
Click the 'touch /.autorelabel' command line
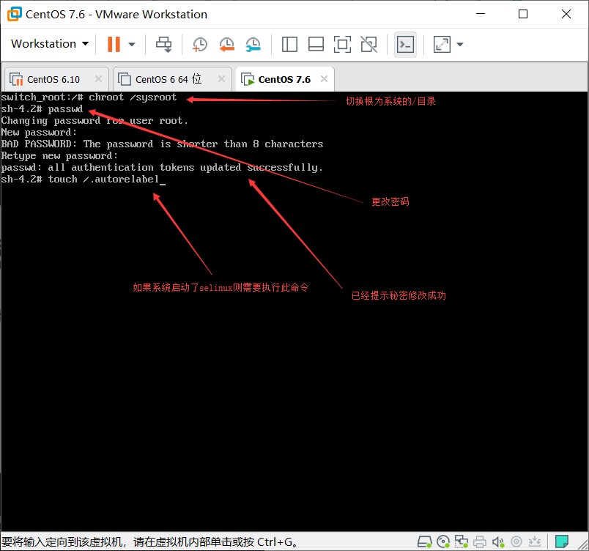pyautogui.click(x=84, y=180)
